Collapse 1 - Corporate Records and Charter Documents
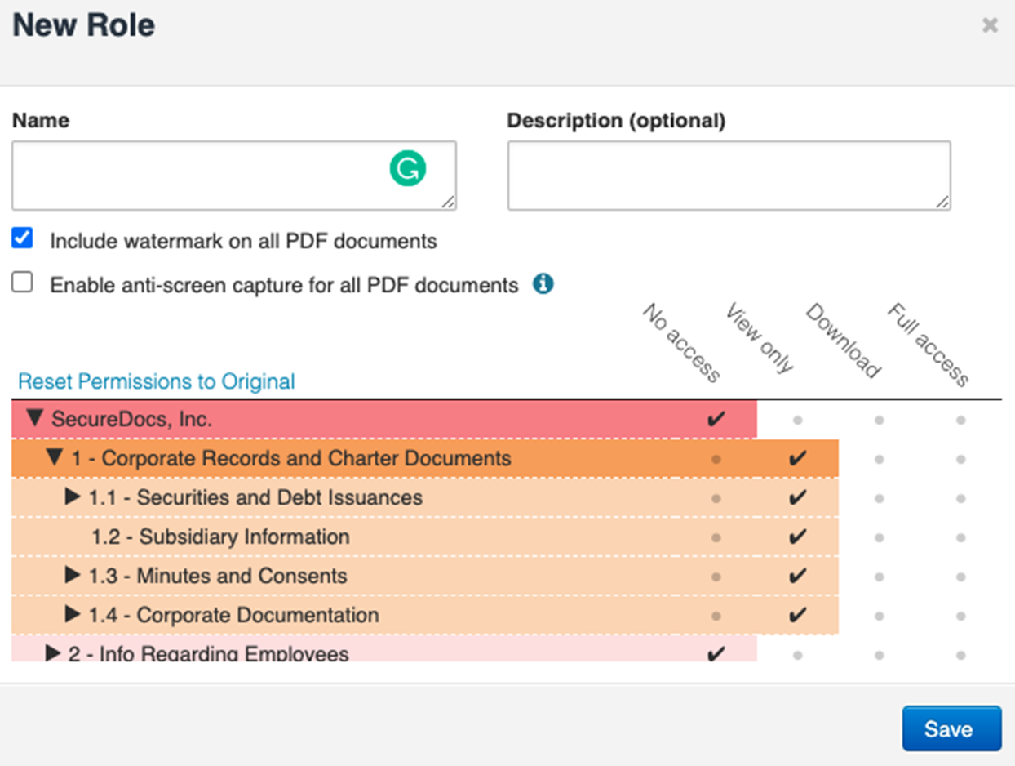This screenshot has width=1015, height=766. 55,458
